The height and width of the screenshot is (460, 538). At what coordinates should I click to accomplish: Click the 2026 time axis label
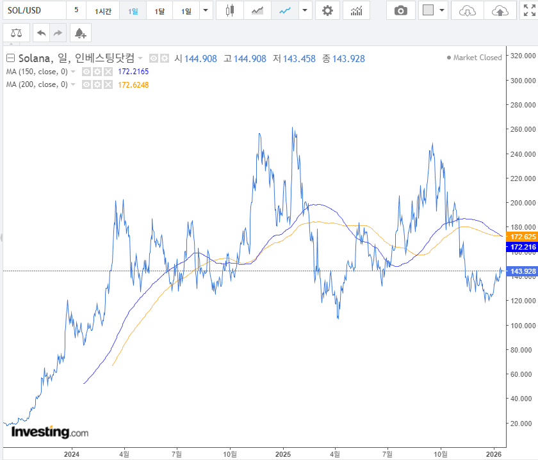(x=494, y=454)
